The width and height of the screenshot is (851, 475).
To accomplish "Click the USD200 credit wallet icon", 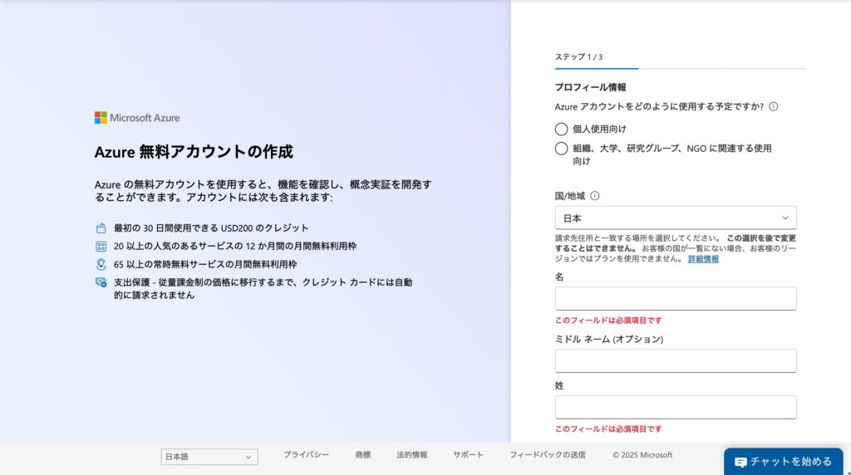I will [101, 228].
